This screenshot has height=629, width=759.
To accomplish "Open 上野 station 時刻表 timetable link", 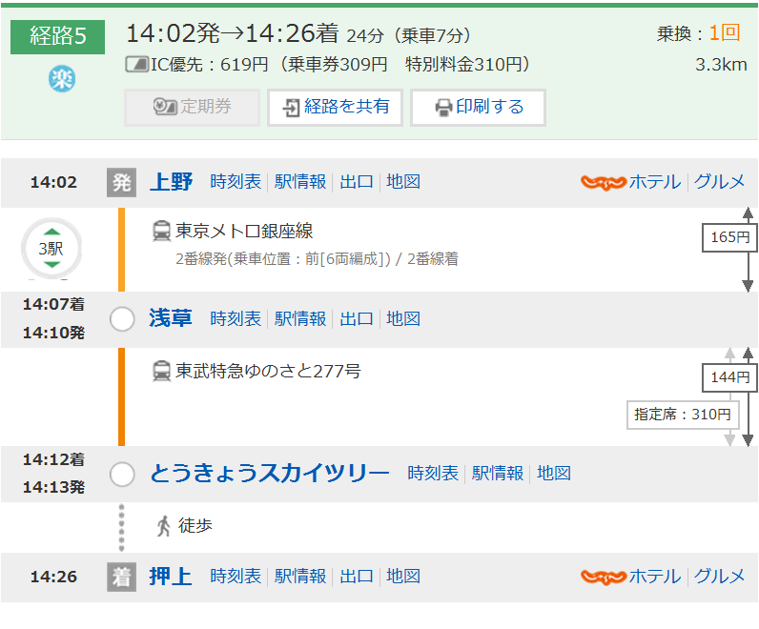I will (236, 182).
